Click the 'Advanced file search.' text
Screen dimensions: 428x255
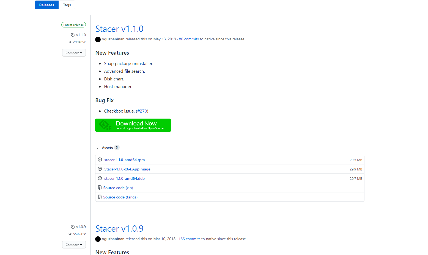(x=124, y=71)
